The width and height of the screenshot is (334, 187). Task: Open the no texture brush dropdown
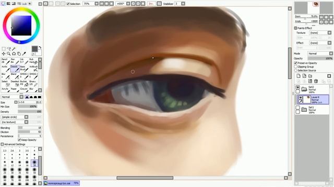pos(15,122)
